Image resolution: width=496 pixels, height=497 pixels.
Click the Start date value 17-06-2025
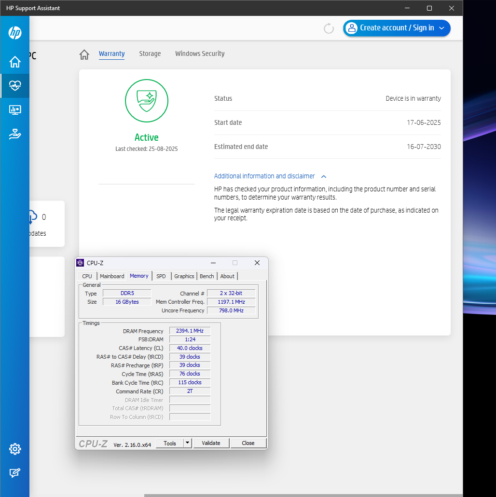click(x=424, y=122)
